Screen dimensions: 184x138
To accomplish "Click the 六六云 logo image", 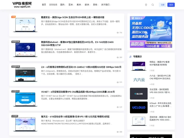I will point(139,80).
